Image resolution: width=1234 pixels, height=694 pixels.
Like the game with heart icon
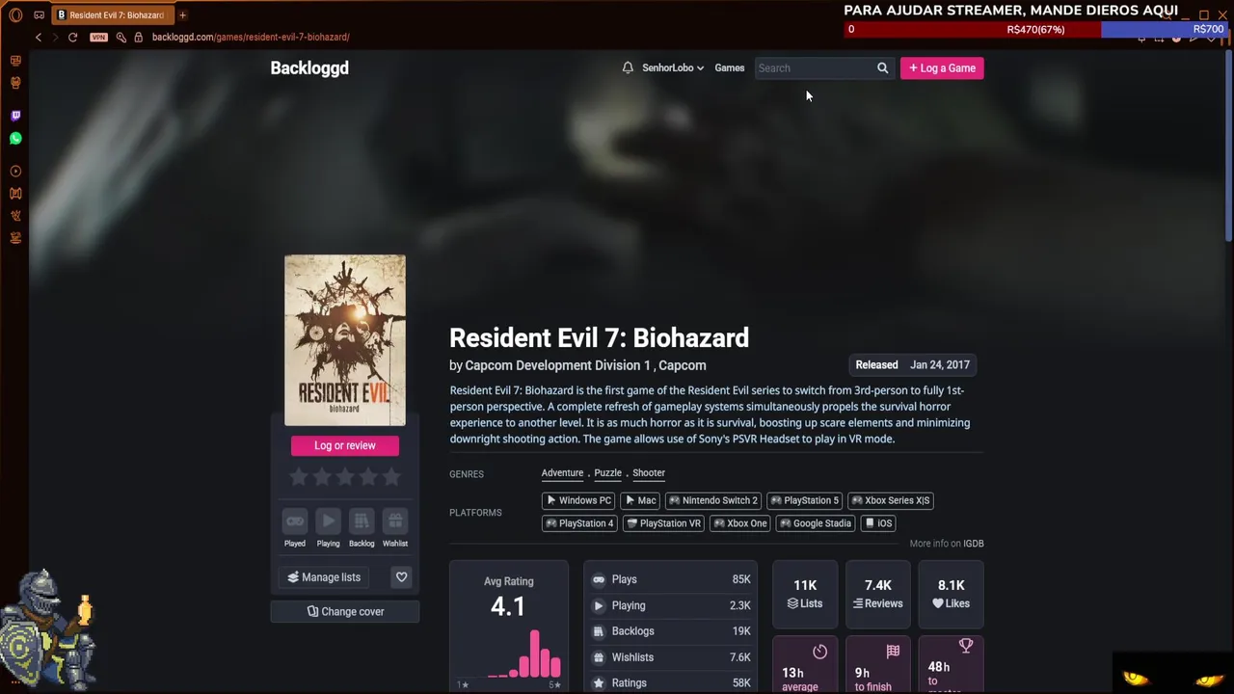click(x=401, y=576)
